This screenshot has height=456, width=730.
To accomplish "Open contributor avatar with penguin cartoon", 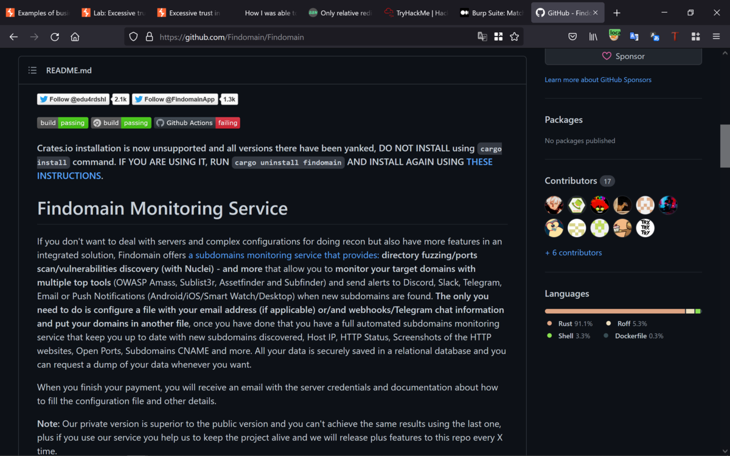I will tap(554, 228).
